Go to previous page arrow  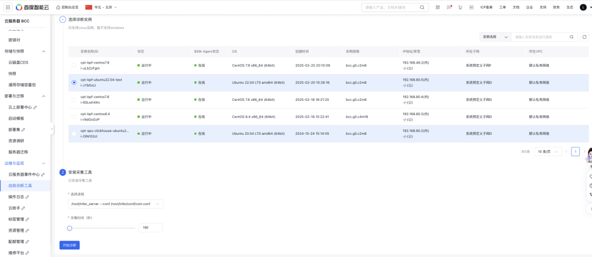coord(566,152)
